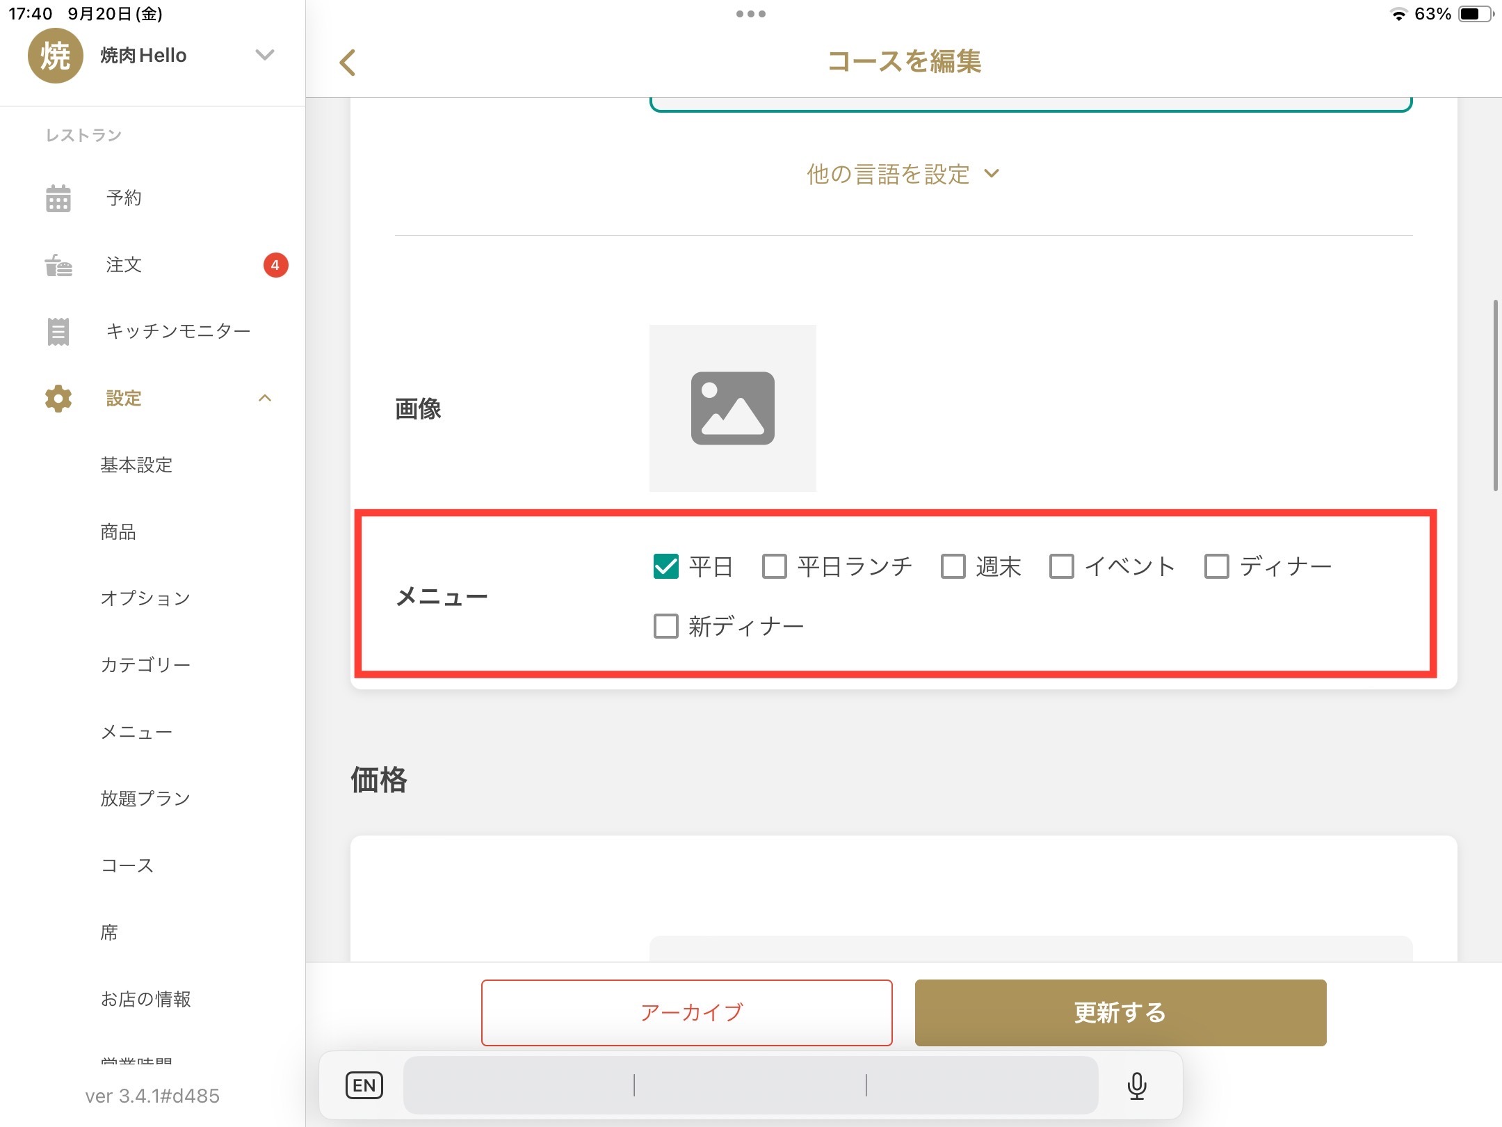Click the アーカイブ button
Screen dimensions: 1502x1127
point(686,1012)
